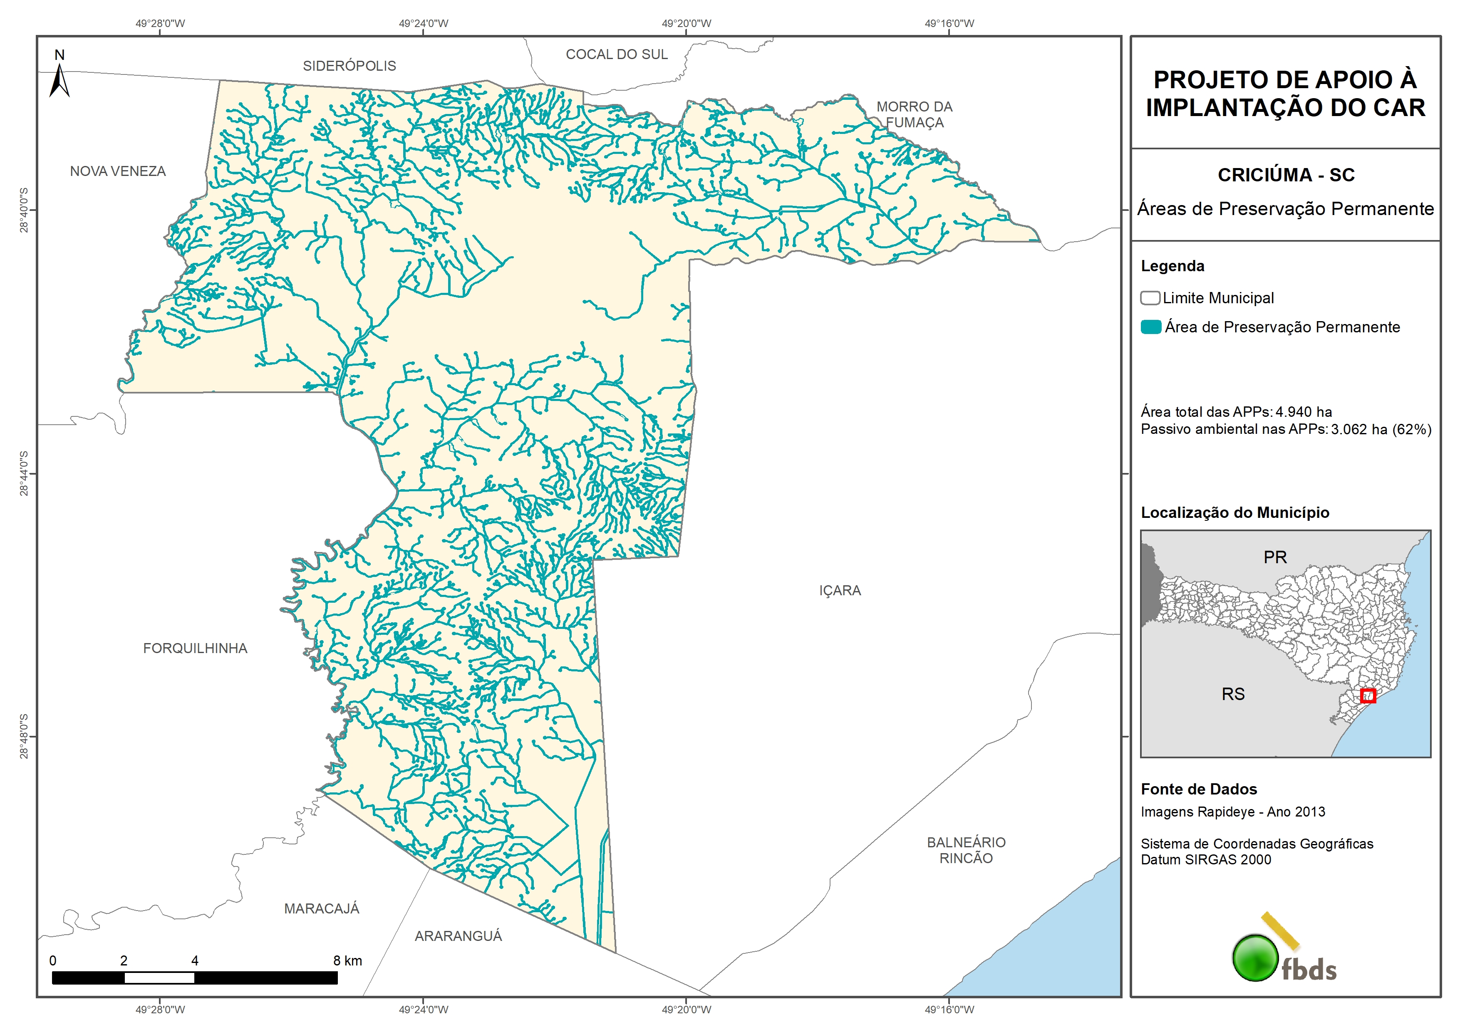Click the SIDERÓPOLIS label
The width and height of the screenshot is (1460, 1032).
coord(349,65)
